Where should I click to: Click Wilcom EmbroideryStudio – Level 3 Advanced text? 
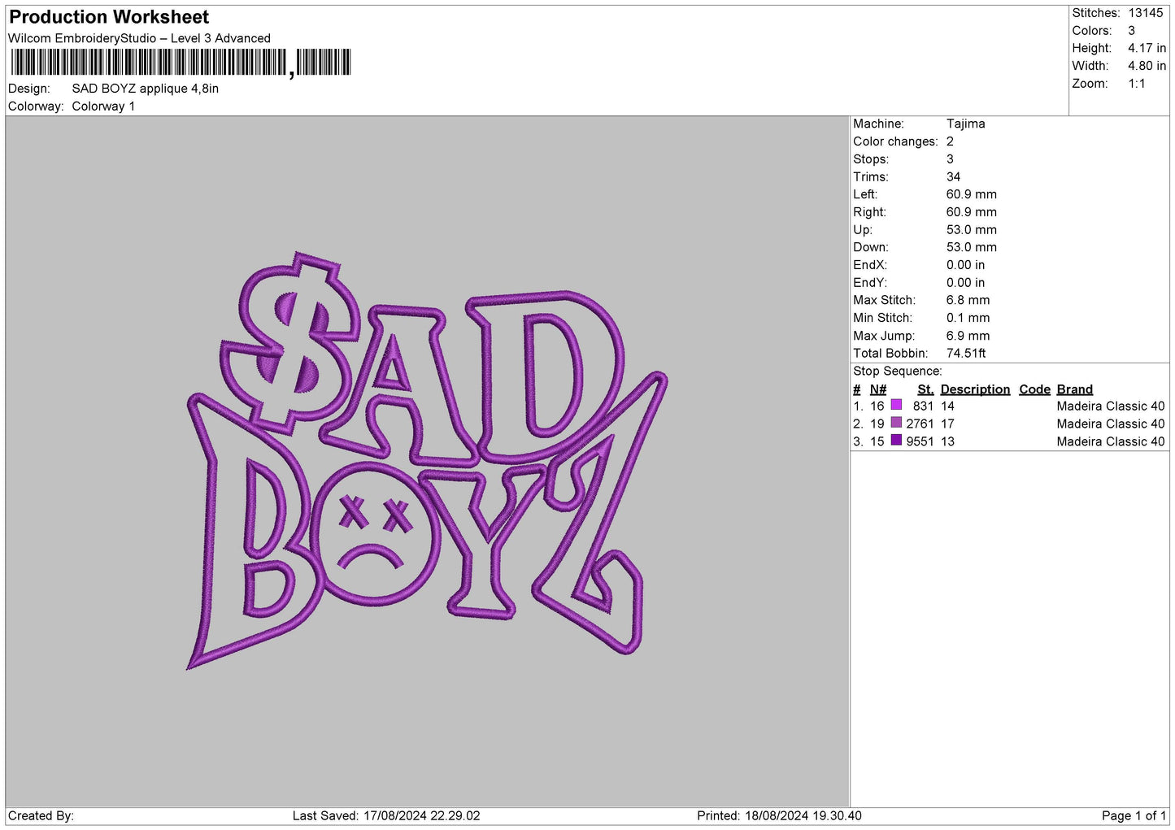139,38
